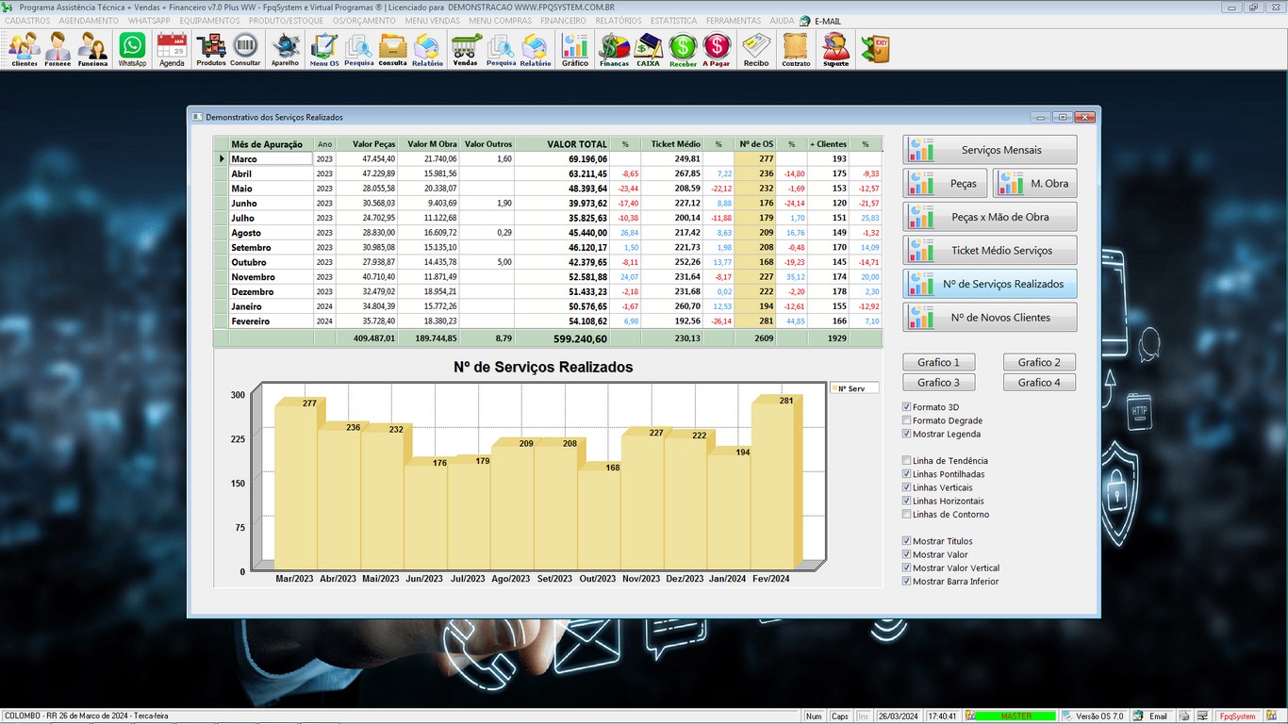Expand the EQUIPAMENTOS menu
The height and width of the screenshot is (724, 1288).
(x=209, y=21)
